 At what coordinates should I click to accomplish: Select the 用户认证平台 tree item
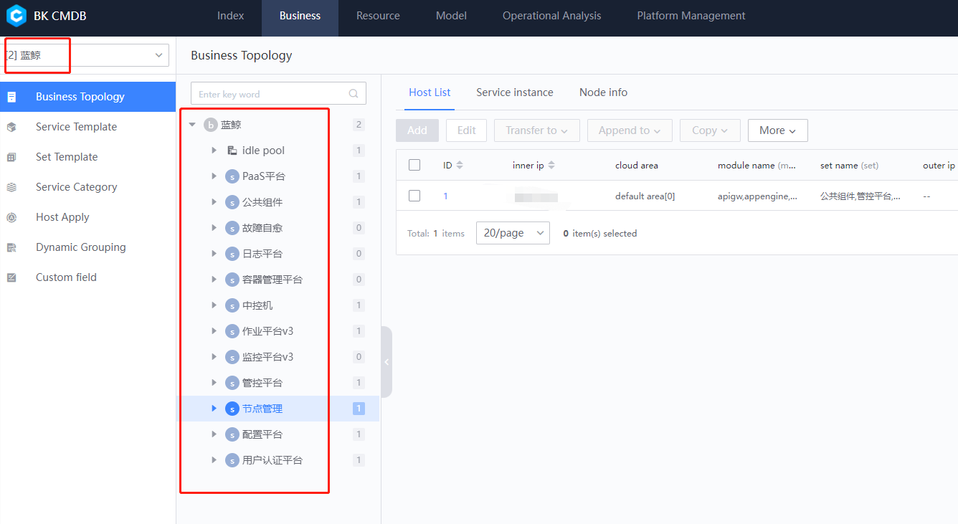click(x=278, y=460)
